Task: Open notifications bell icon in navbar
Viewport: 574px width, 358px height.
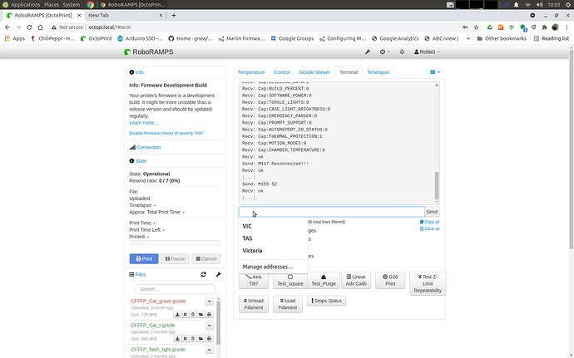Action: click(402, 52)
